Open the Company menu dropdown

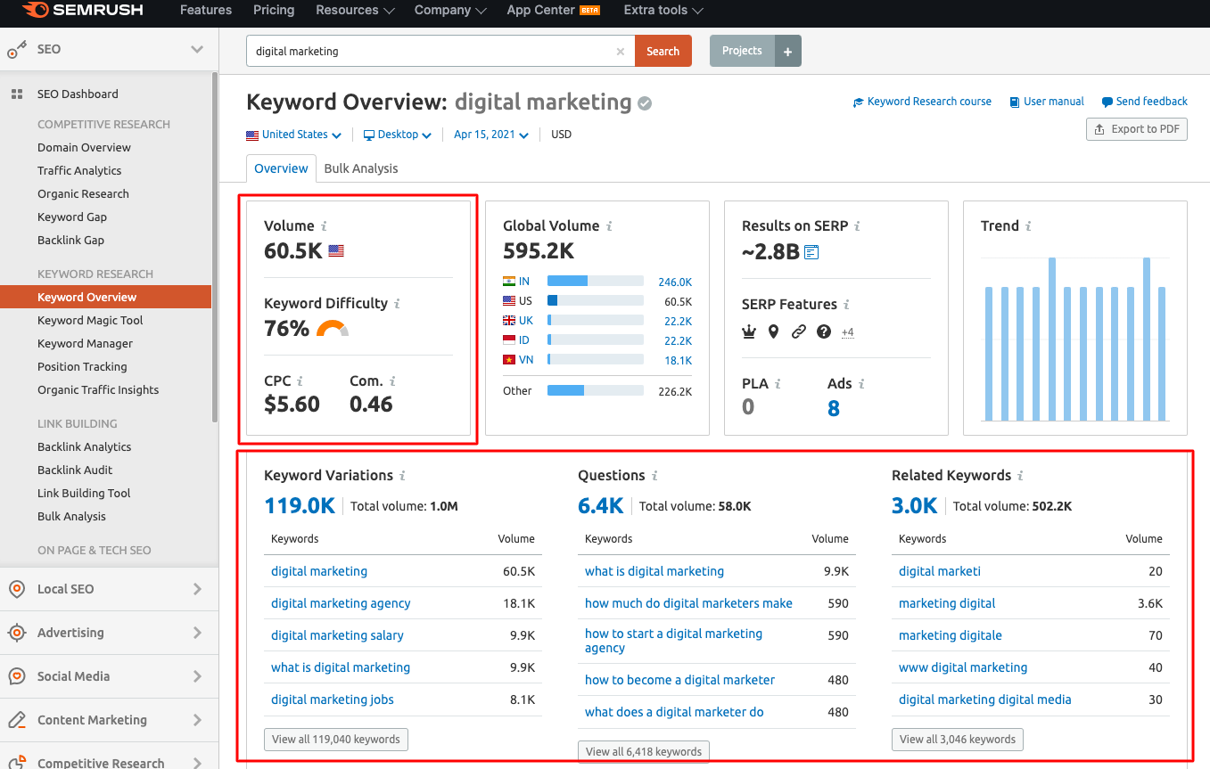[450, 11]
